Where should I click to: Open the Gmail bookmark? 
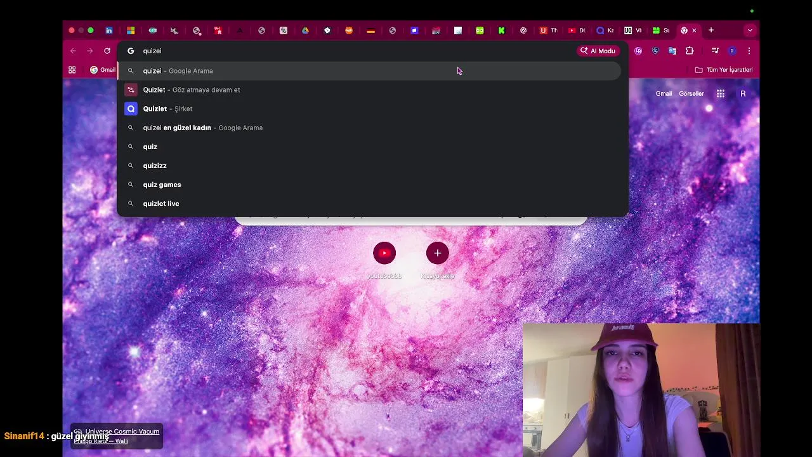tap(103, 70)
